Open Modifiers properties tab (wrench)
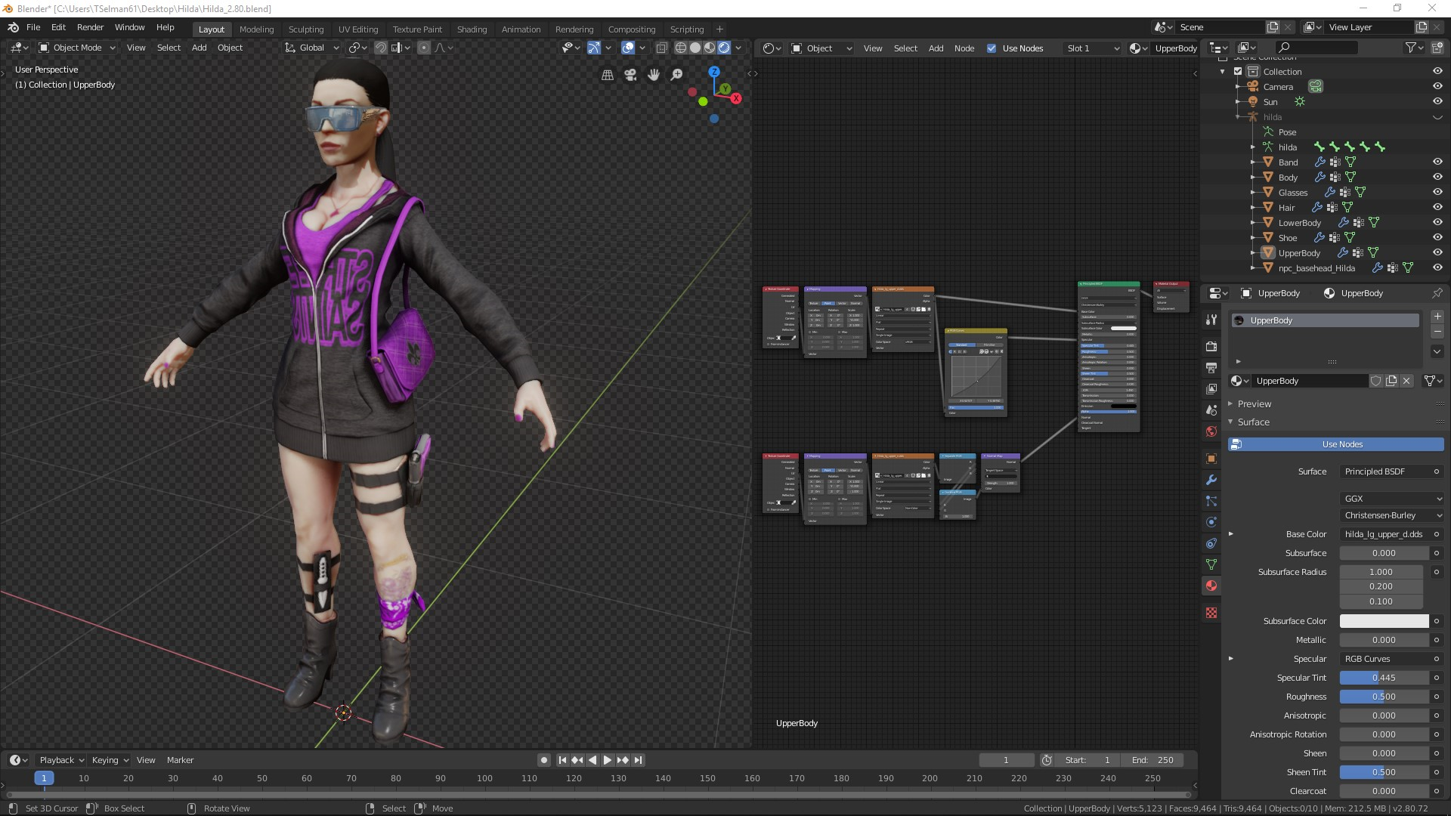 tap(1211, 480)
